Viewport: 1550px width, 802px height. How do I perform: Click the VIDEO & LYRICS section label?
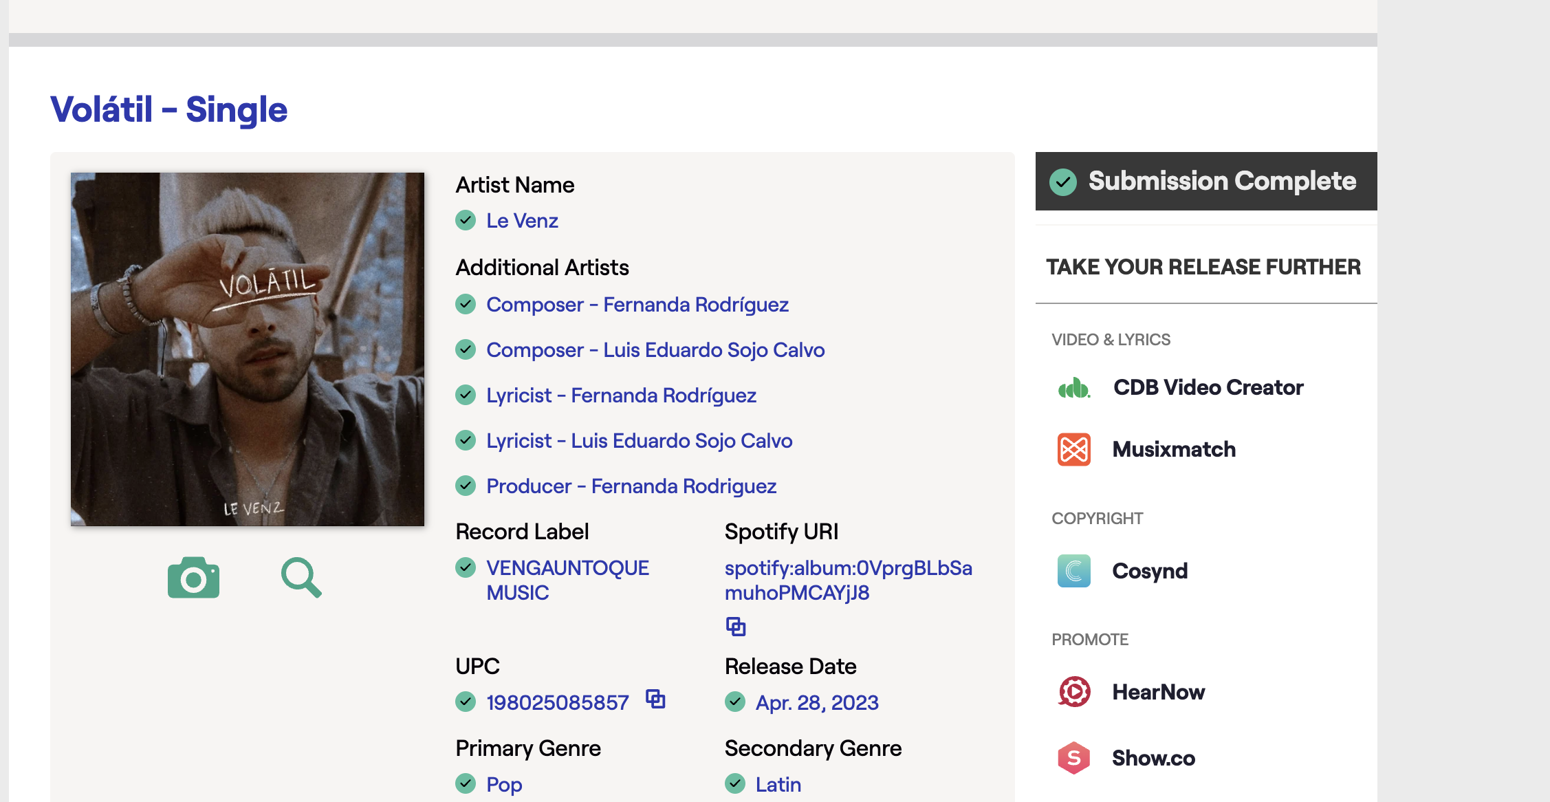[x=1111, y=340]
